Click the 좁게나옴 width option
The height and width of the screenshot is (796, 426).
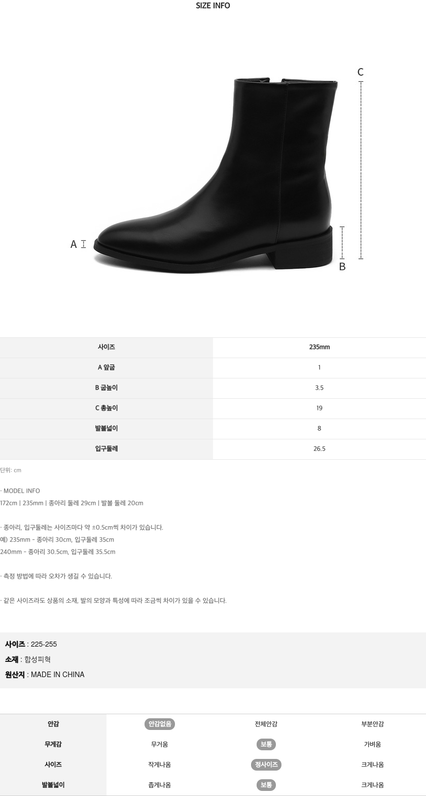click(160, 785)
